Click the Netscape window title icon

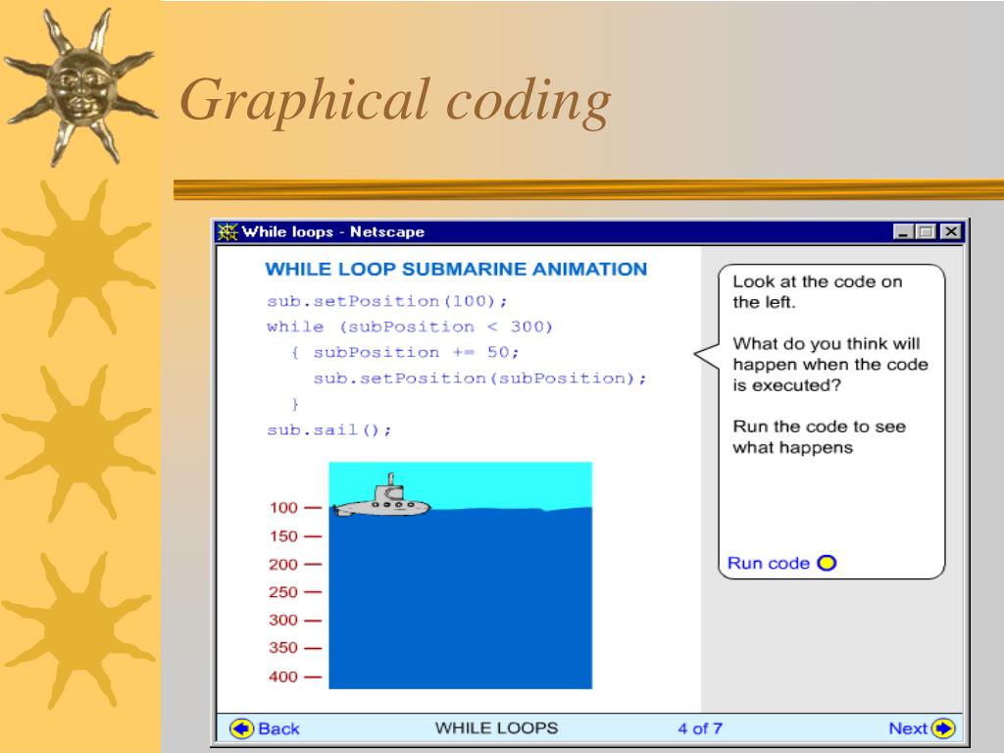pyautogui.click(x=227, y=231)
